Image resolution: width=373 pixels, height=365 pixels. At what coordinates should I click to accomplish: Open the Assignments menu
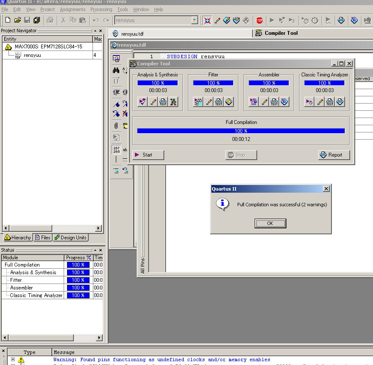(73, 9)
